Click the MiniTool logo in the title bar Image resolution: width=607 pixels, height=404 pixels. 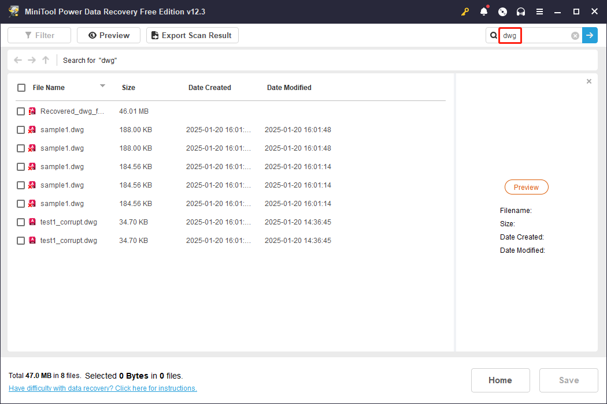[x=14, y=11]
